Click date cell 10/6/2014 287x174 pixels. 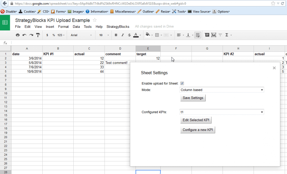[27, 71]
